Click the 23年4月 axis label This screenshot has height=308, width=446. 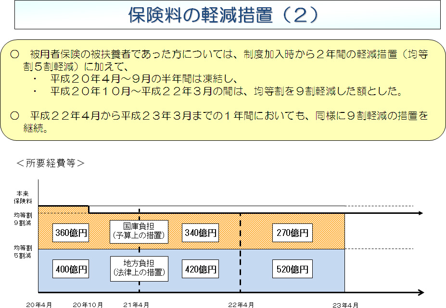tap(345, 305)
